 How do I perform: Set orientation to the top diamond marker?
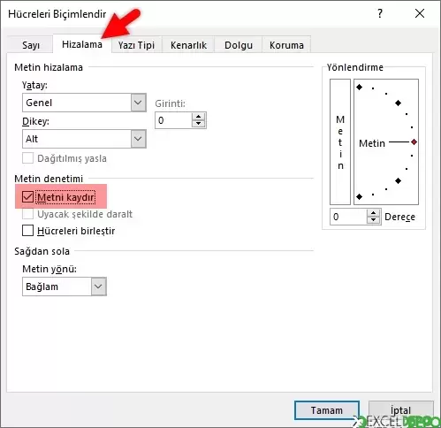(360, 87)
